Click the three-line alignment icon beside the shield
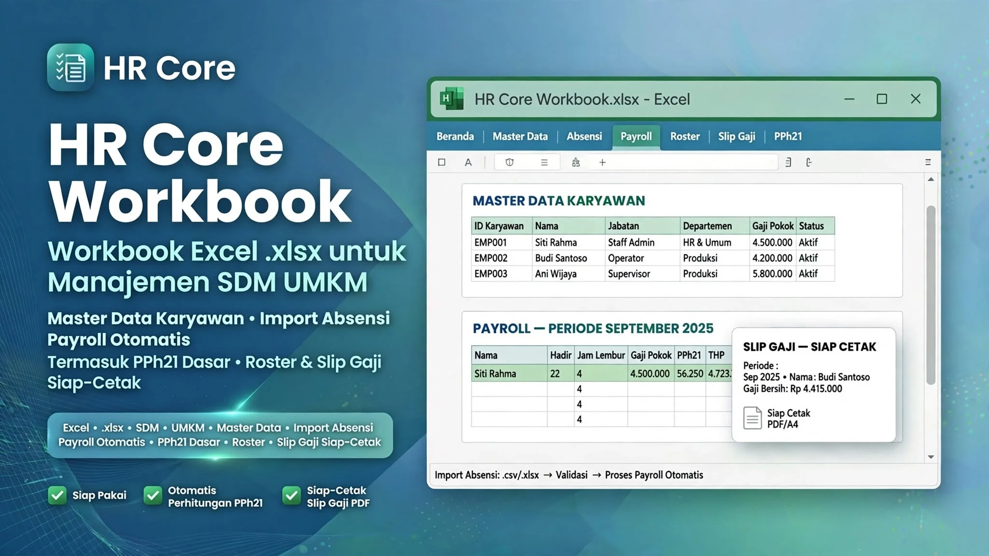 544,162
